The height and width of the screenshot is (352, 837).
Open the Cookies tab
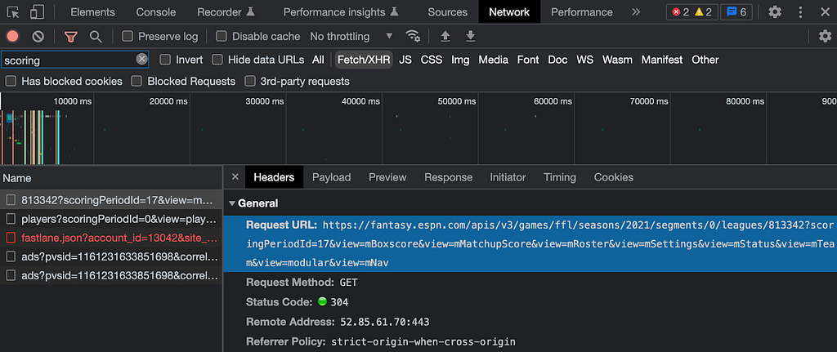[613, 177]
